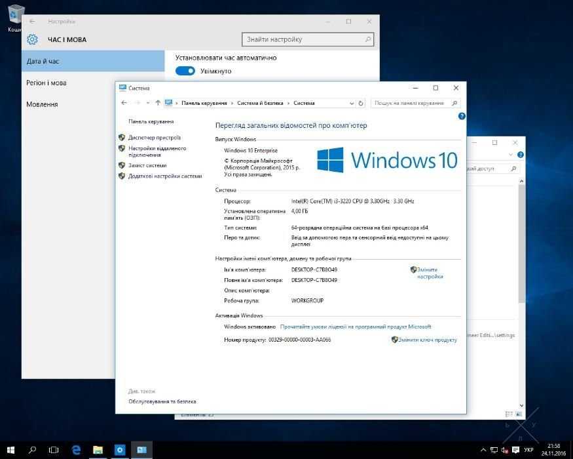The width and height of the screenshot is (573, 459).
Task: Open advanced system settings (Додаткові настройки системи)
Action: pos(165,176)
